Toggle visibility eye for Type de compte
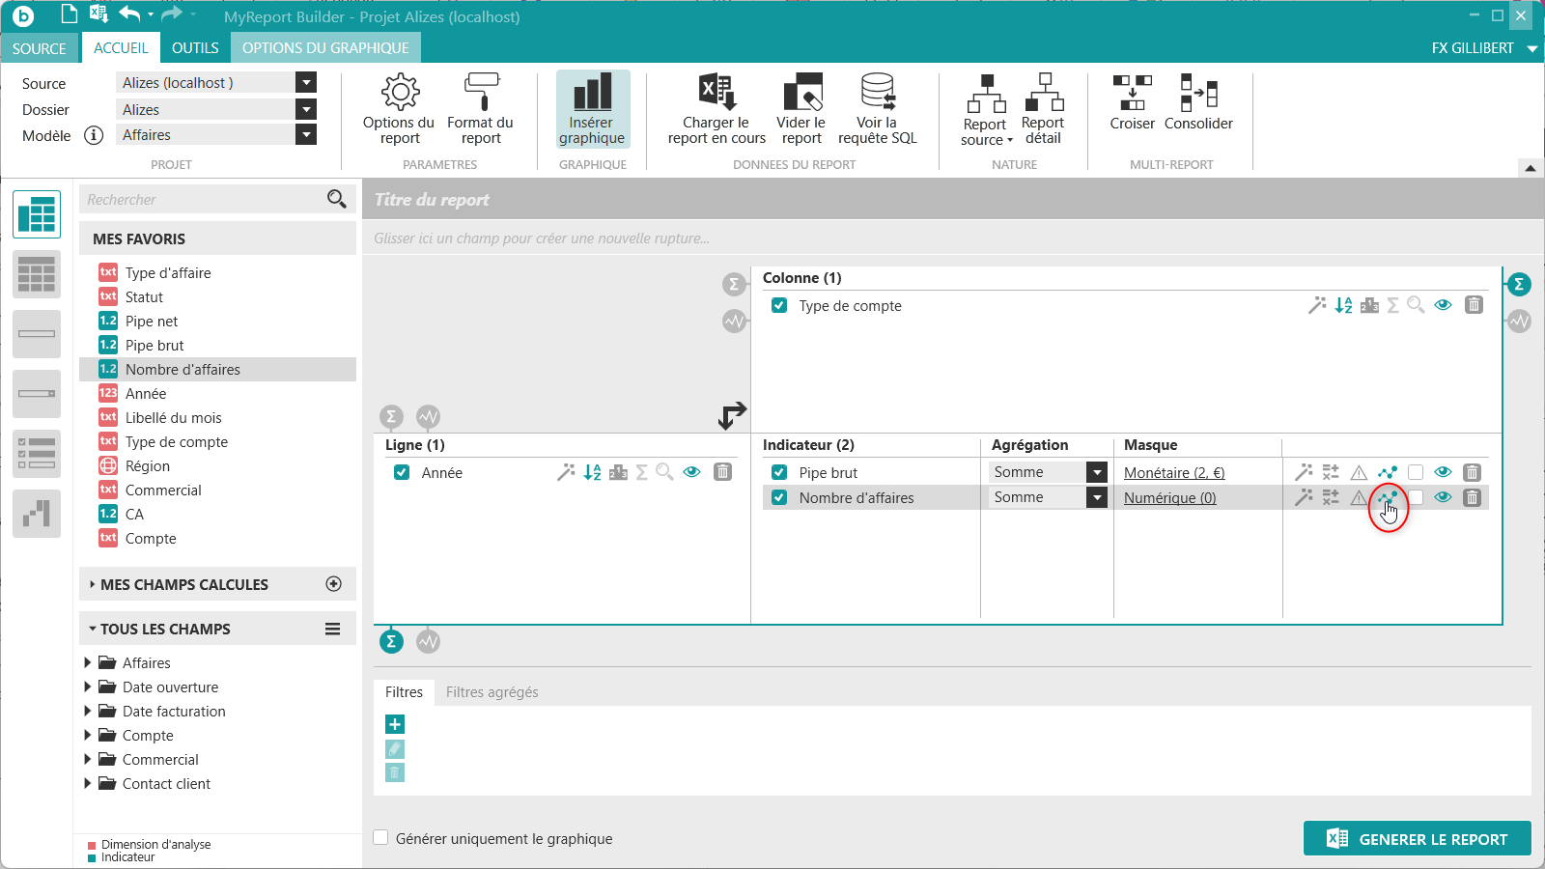The width and height of the screenshot is (1545, 869). 1443,305
